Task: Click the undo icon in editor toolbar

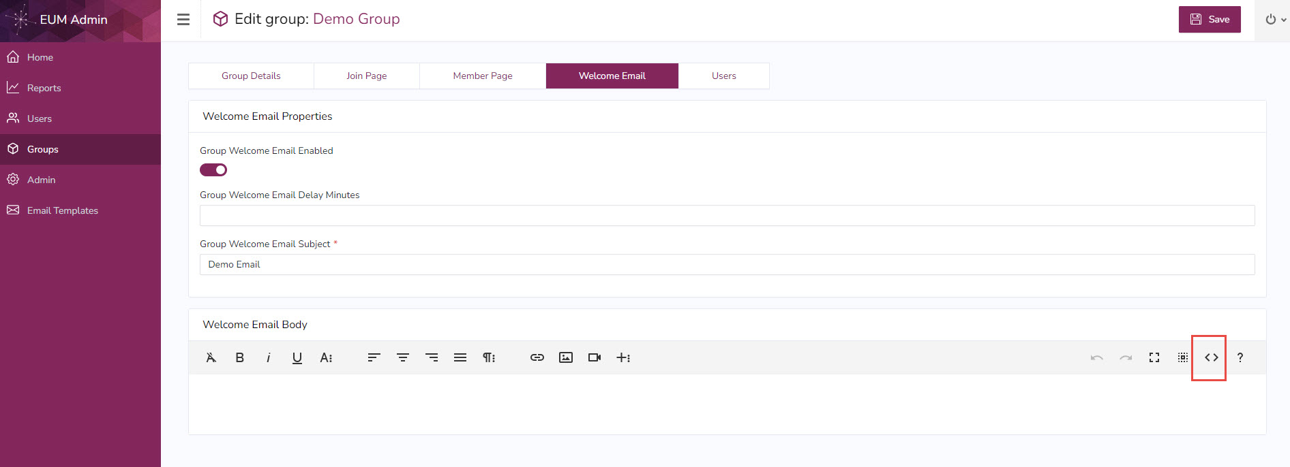Action: [1096, 357]
